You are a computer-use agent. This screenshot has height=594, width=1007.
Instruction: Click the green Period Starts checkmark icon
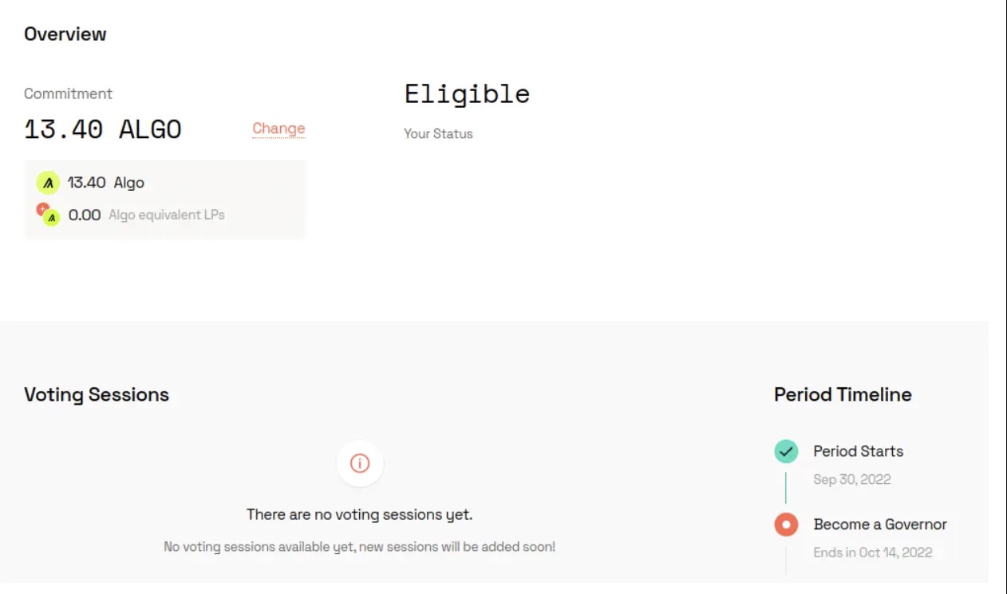[786, 452]
